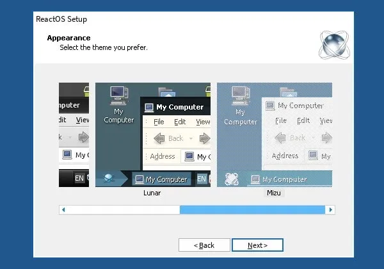Screen dimensions: 384x269
Task: Click the right arrow of the theme scrollbar
Action: (330, 209)
